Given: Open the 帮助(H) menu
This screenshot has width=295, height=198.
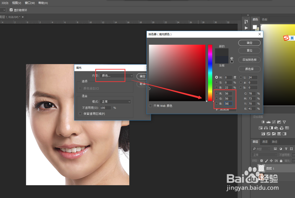Looking at the screenshot, I should [43, 3].
